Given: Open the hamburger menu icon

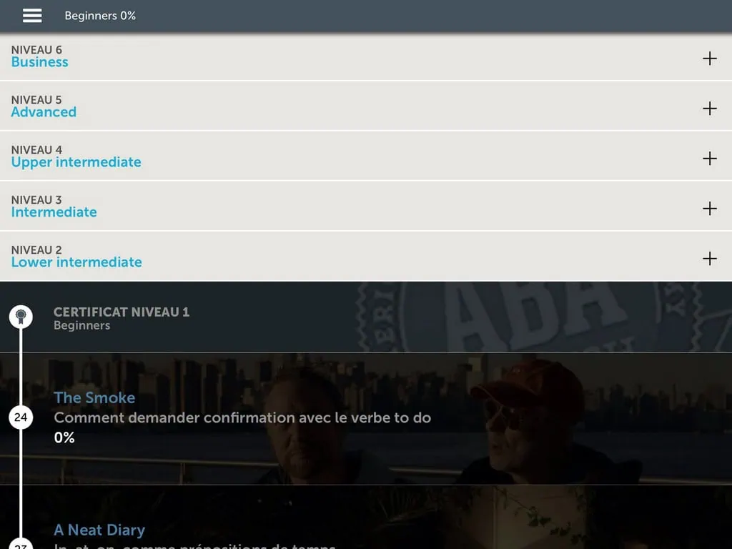Looking at the screenshot, I should (32, 16).
